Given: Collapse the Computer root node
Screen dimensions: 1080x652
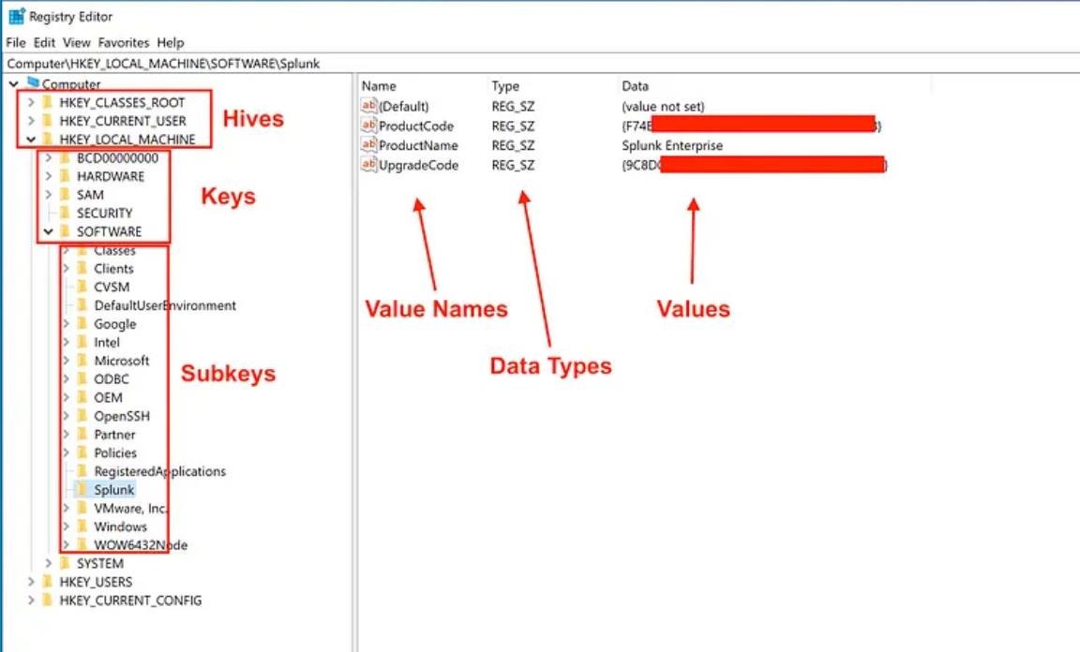Looking at the screenshot, I should [14, 84].
